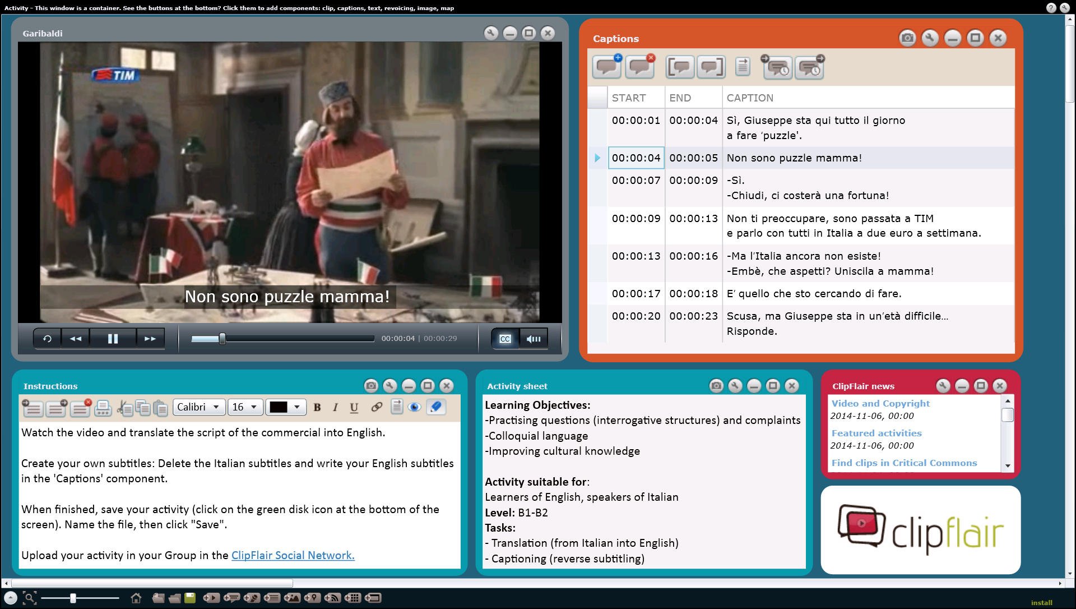Screen dimensions: 1076x609
Task: Open the Featured activities news item
Action: pos(876,433)
